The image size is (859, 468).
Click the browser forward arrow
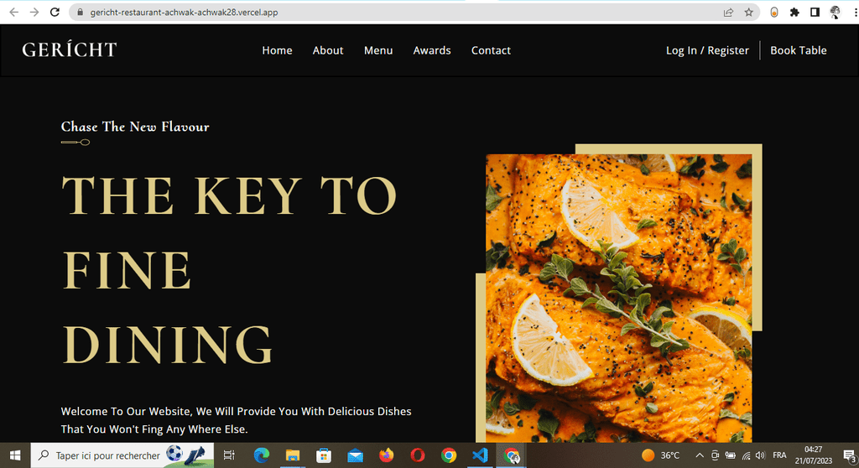coord(34,12)
